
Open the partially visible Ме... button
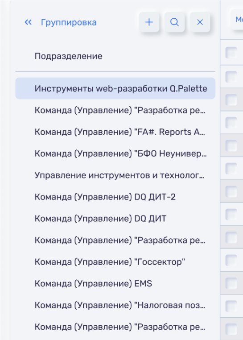[237, 20]
